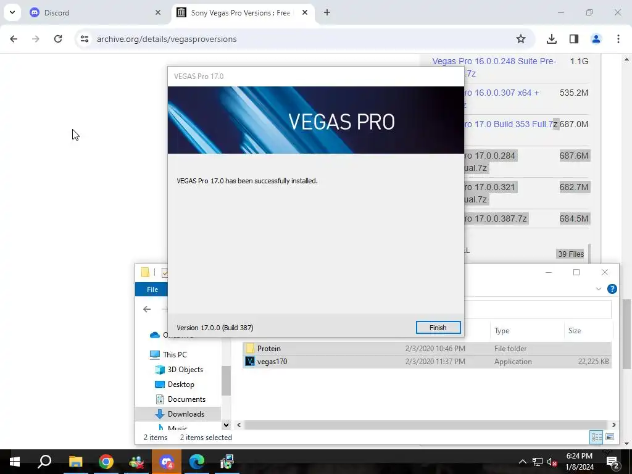Go back in File Explorer
The height and width of the screenshot is (474, 632).
(147, 309)
